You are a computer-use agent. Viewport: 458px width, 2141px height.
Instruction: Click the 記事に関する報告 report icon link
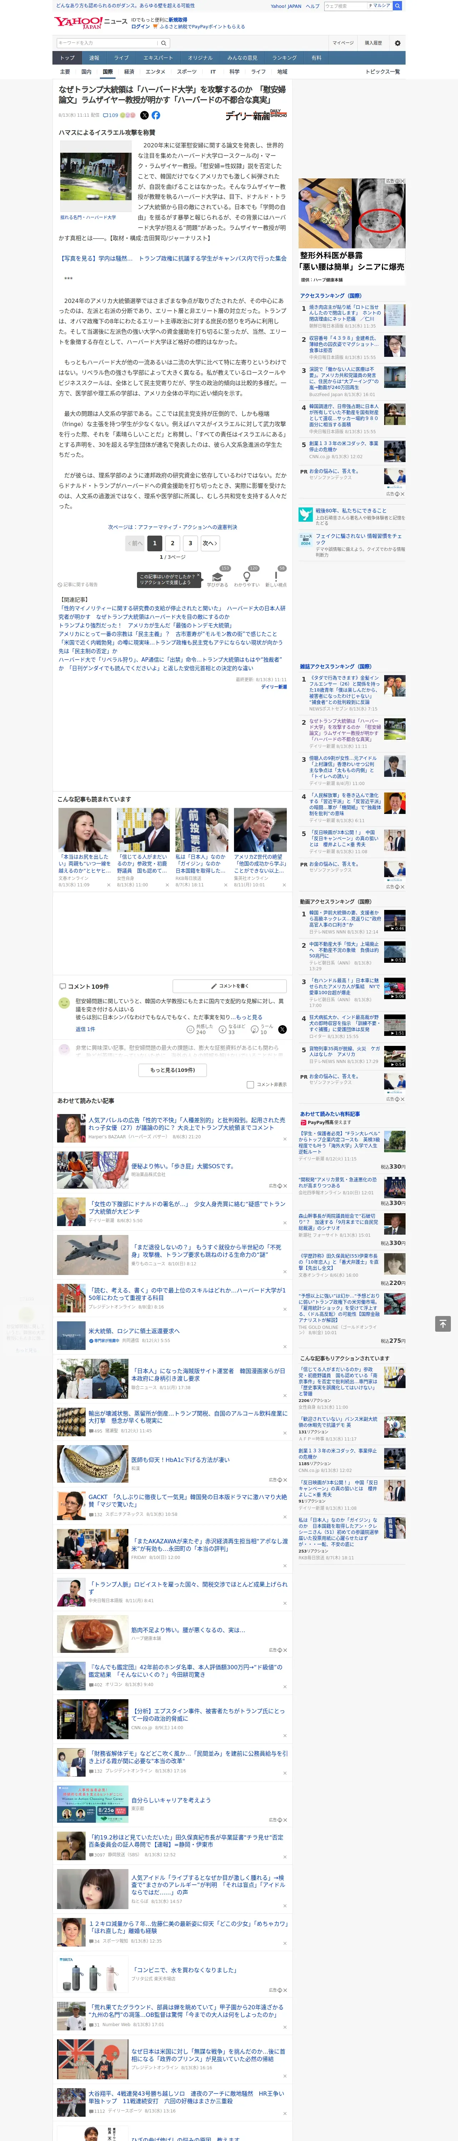coord(79,585)
